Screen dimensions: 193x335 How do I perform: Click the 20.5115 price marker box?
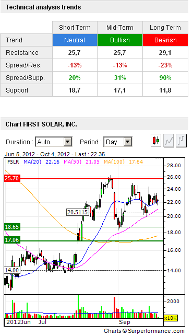click(77, 212)
